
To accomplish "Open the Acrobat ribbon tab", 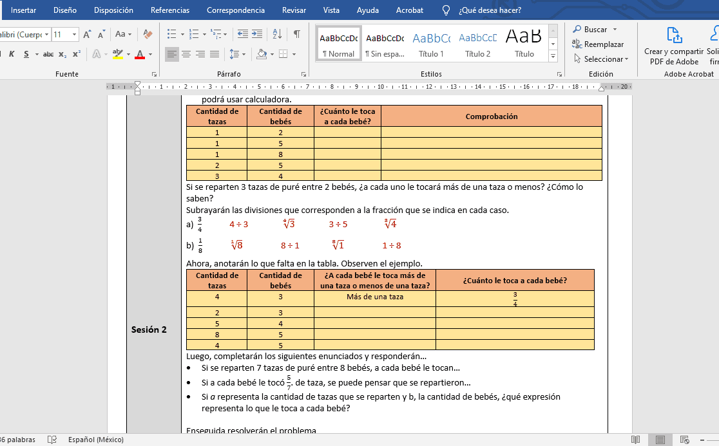I will [x=410, y=10].
